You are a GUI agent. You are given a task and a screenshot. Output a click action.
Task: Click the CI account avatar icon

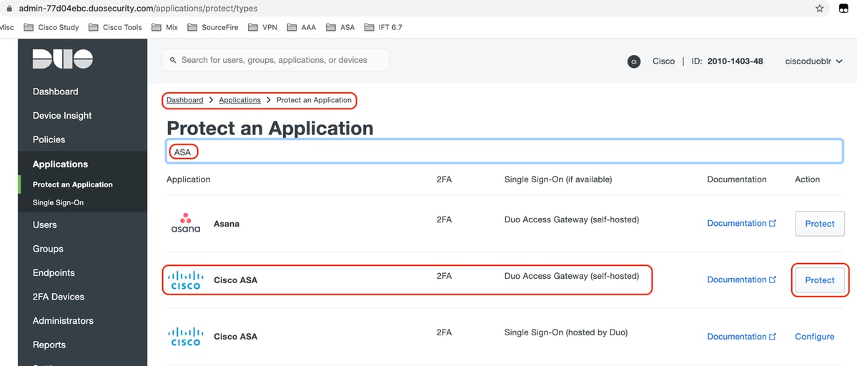tap(634, 61)
